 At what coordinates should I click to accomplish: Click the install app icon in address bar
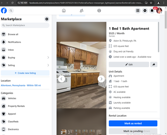click(146, 3)
